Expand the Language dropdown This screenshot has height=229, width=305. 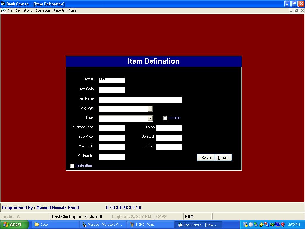[x=150, y=109]
